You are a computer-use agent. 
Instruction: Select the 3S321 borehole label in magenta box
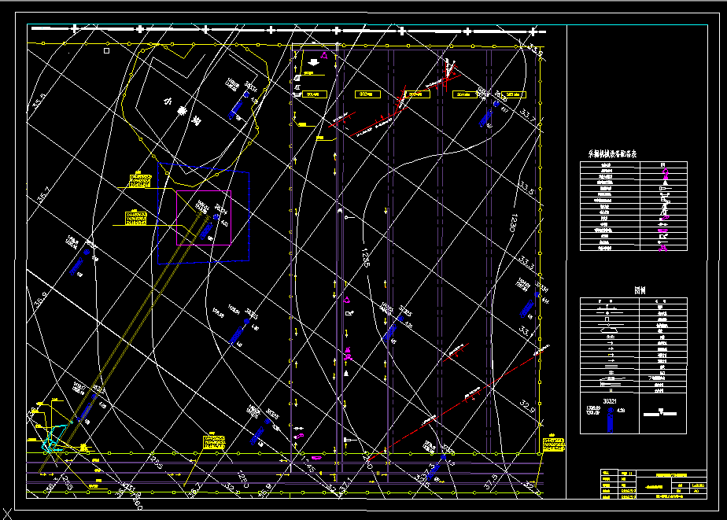221,210
